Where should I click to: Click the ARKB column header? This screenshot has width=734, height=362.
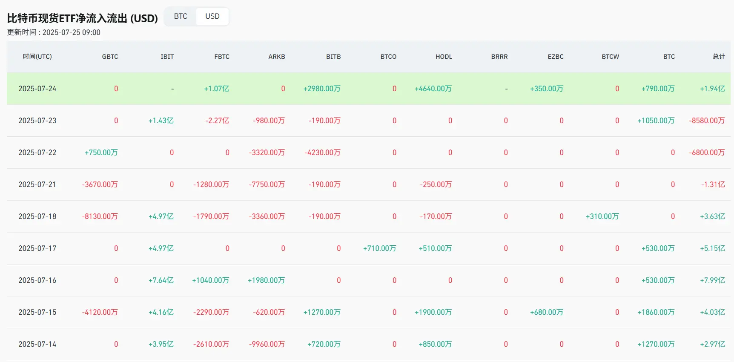(277, 57)
